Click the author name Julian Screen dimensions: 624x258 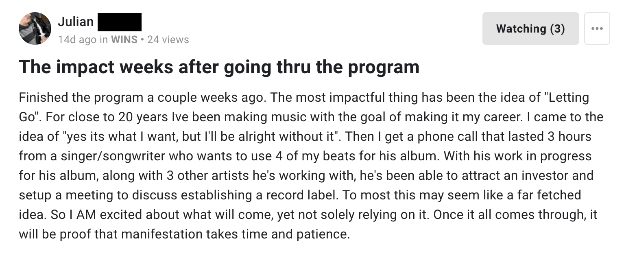[x=76, y=22]
